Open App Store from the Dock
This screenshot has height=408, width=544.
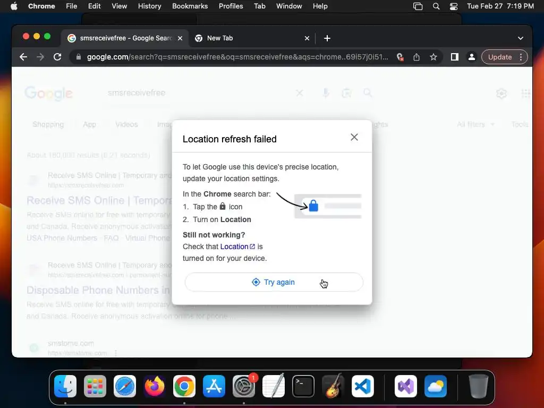tap(214, 386)
